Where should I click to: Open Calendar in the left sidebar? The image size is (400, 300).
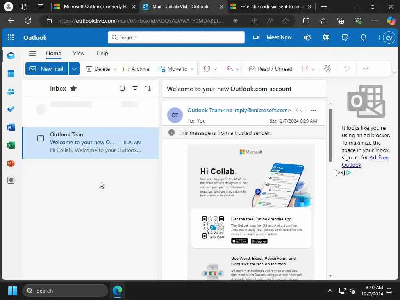pos(11,73)
